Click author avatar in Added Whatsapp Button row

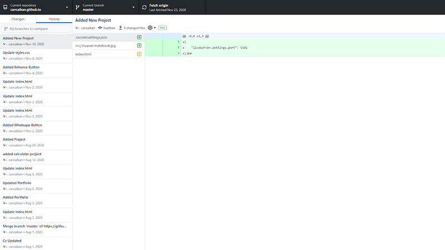[x=5, y=131]
